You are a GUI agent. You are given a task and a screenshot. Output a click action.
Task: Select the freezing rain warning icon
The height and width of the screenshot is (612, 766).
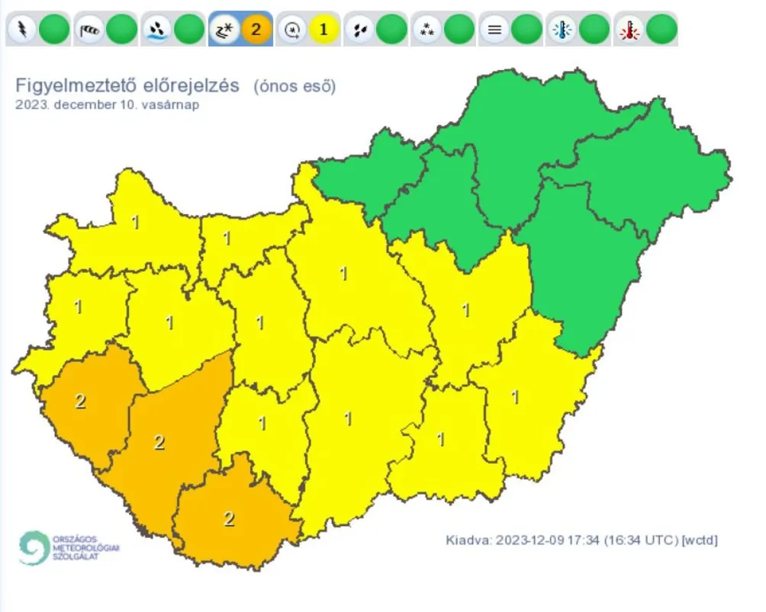(223, 30)
